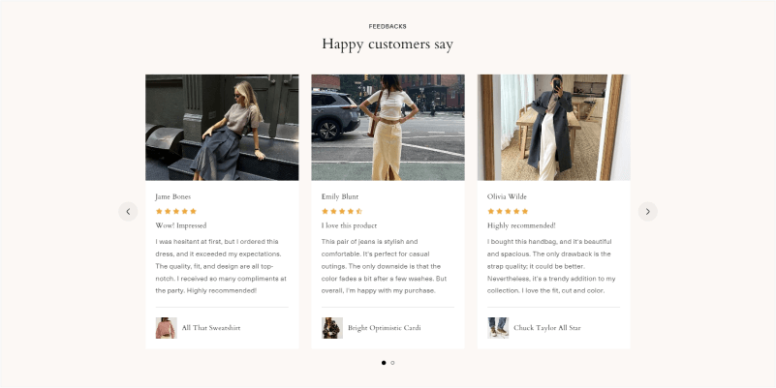Click the Bright Optimistic Cardi link

[x=384, y=328]
